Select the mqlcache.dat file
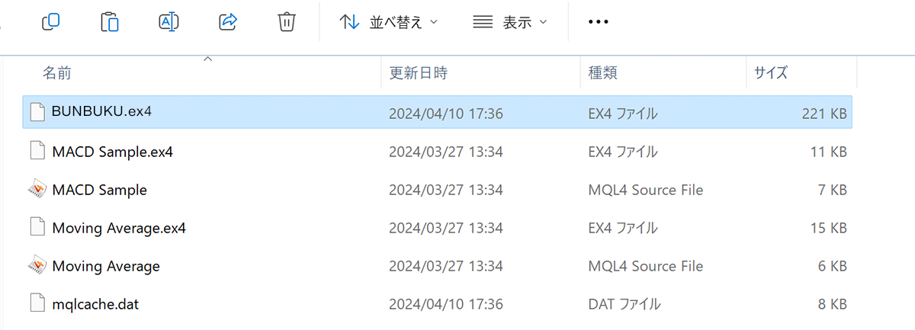The height and width of the screenshot is (330, 915). click(x=438, y=304)
